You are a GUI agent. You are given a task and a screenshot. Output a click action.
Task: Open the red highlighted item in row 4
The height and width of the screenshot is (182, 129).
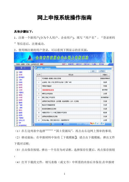tap(48, 90)
